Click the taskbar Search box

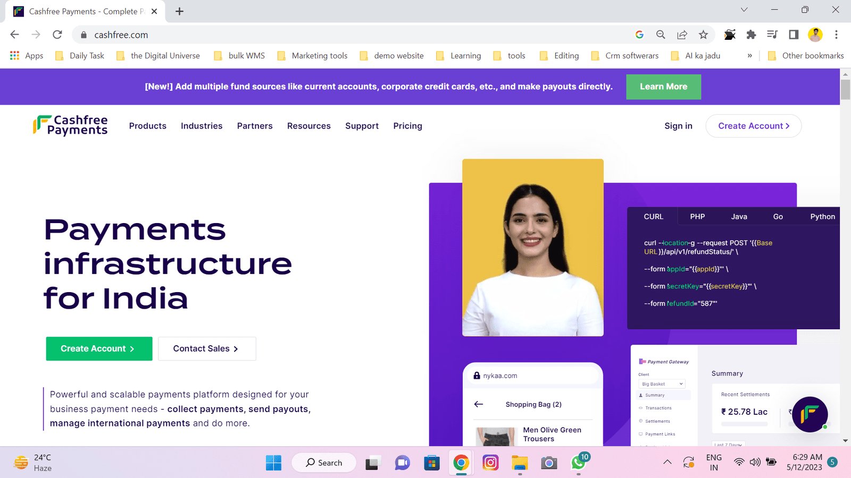[324, 463]
